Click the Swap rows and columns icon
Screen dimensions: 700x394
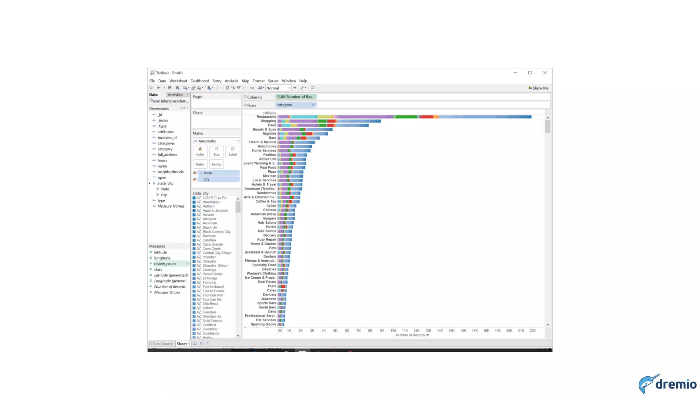click(227, 88)
